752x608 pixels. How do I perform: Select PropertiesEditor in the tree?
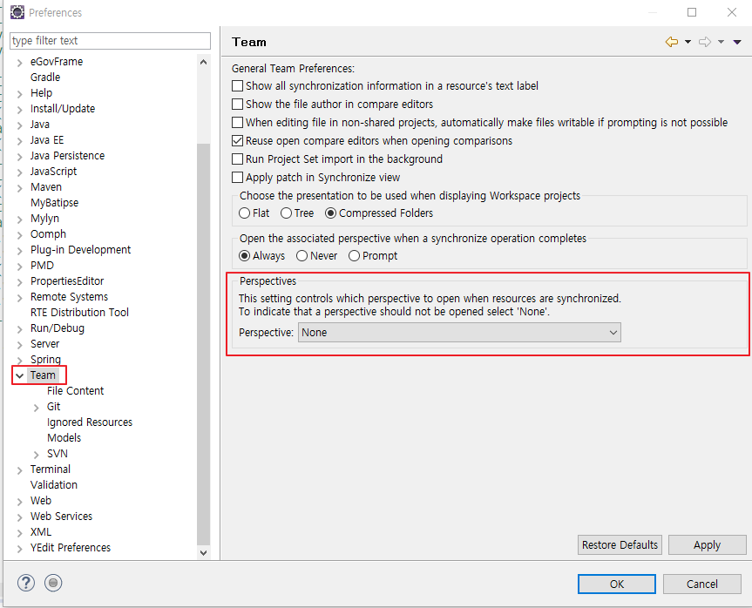[67, 281]
